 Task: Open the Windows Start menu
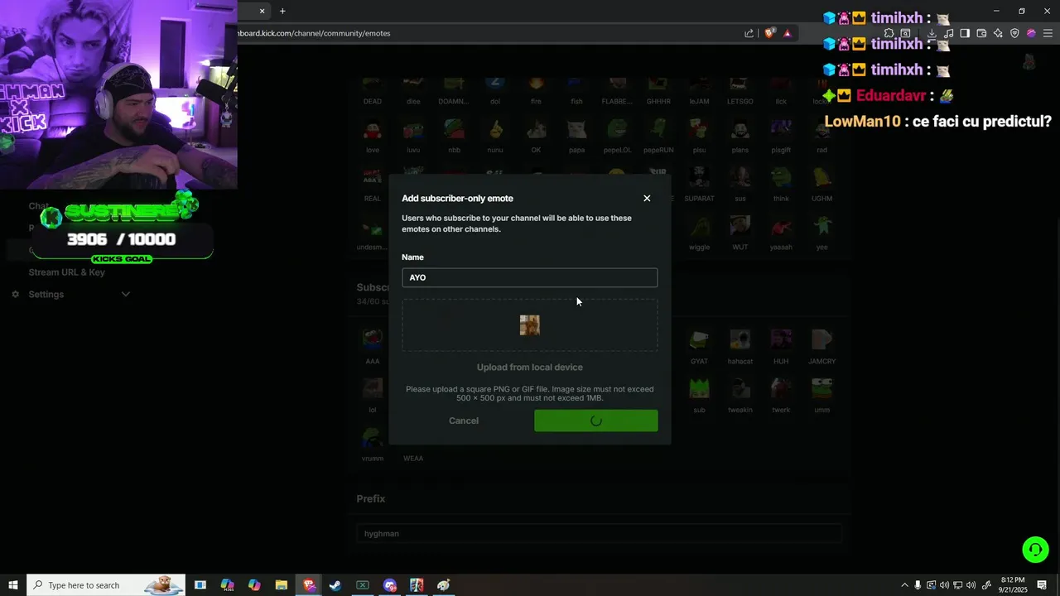pyautogui.click(x=13, y=585)
